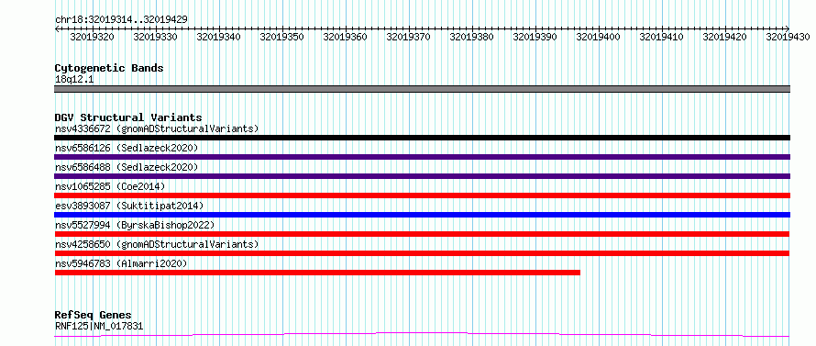816x346 pixels.
Task: Click ruler position 32019320
Action: 92,37
